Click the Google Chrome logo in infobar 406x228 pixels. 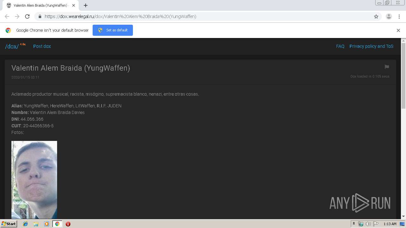(x=8, y=30)
